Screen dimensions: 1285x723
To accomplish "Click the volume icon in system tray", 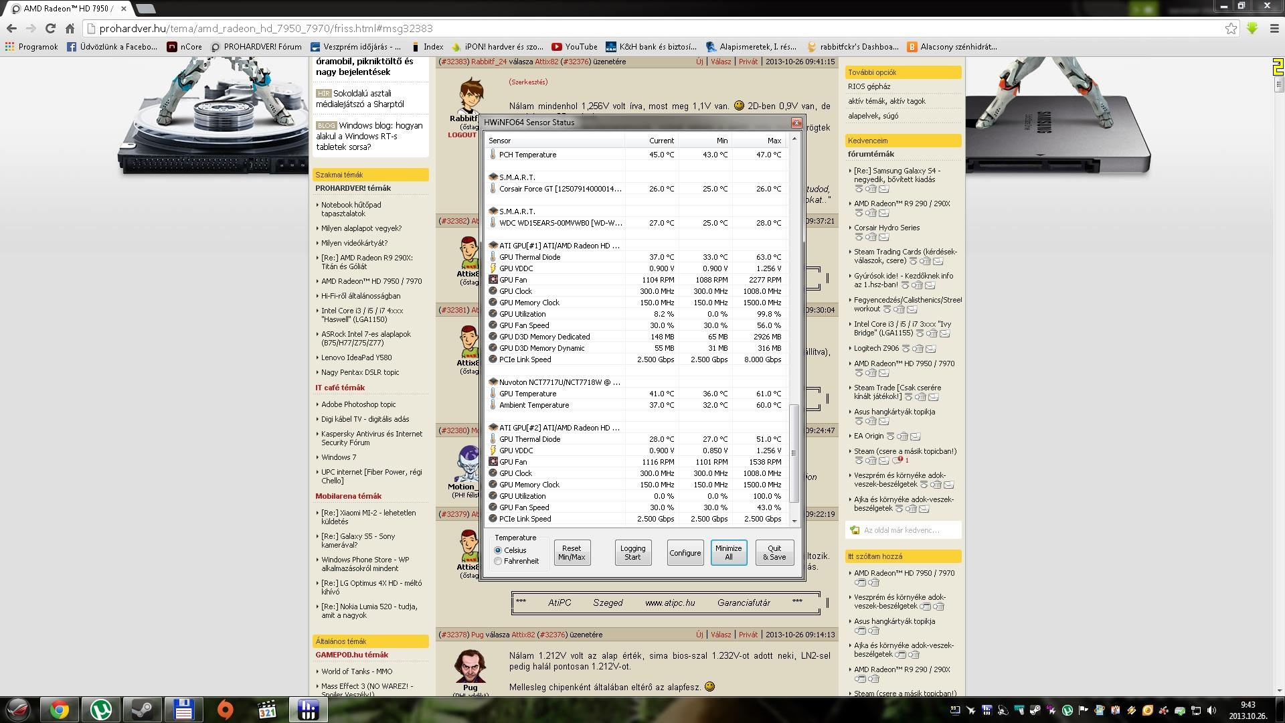I will [x=1212, y=710].
